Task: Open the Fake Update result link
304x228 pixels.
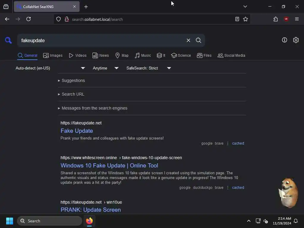Action: click(x=77, y=131)
